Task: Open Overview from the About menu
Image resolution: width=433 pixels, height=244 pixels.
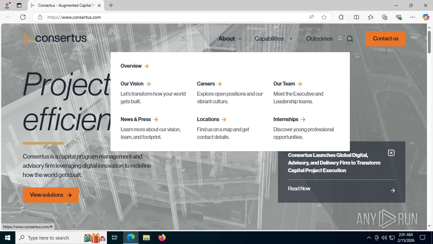Action: click(135, 66)
